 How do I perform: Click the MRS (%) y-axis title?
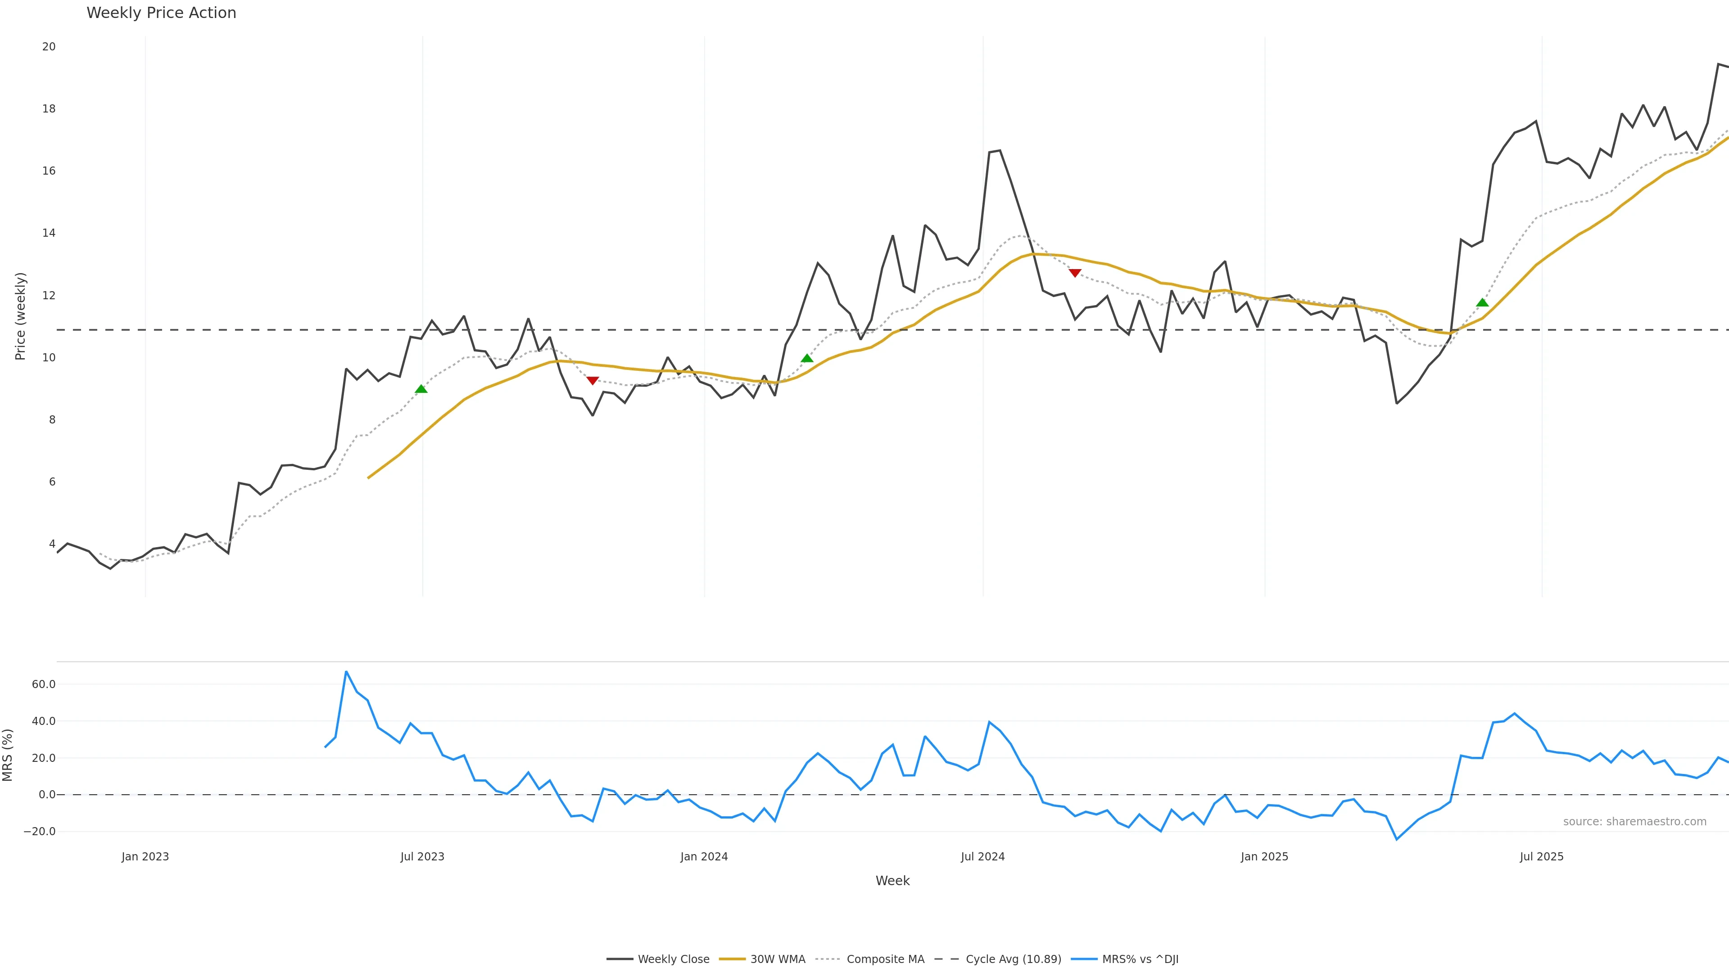[8, 755]
